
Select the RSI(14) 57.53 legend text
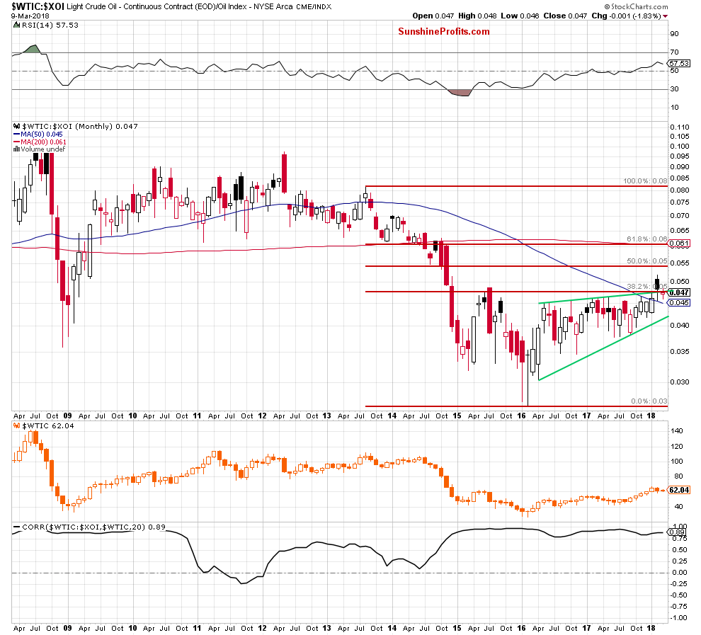50,25
